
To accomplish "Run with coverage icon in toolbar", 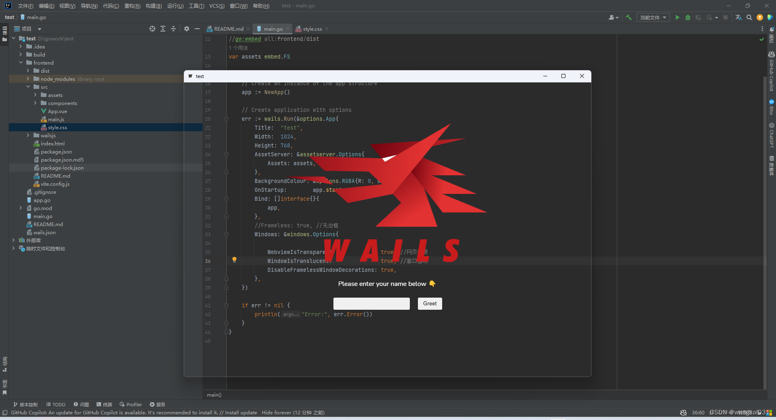I will tap(698, 17).
